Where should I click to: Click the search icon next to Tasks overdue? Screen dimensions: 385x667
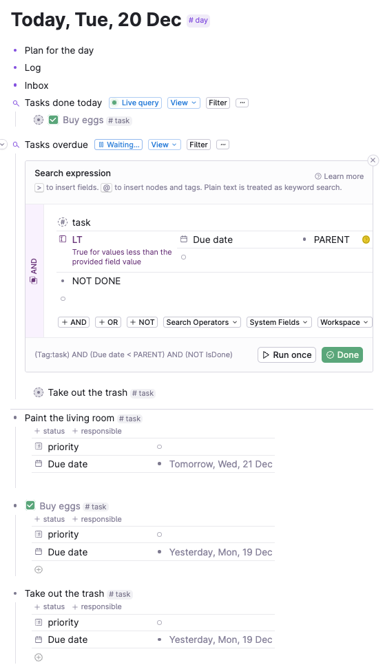point(16,145)
